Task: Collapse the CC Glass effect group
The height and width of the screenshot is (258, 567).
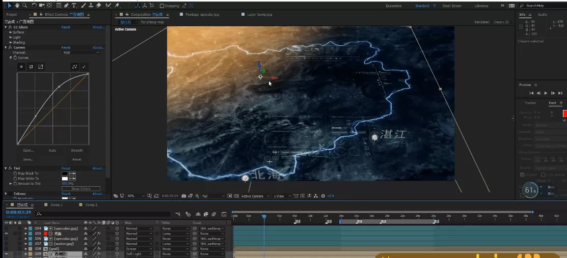Action: 5,27
